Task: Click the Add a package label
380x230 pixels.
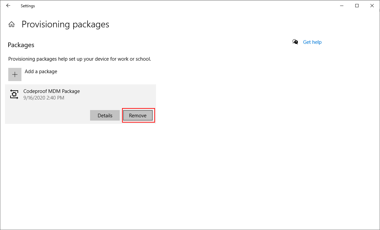Action: tap(41, 72)
